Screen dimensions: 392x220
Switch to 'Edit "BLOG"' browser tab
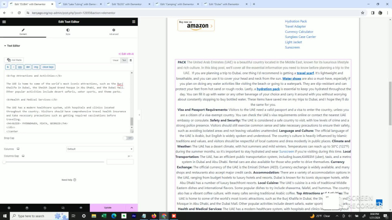click(128, 4)
